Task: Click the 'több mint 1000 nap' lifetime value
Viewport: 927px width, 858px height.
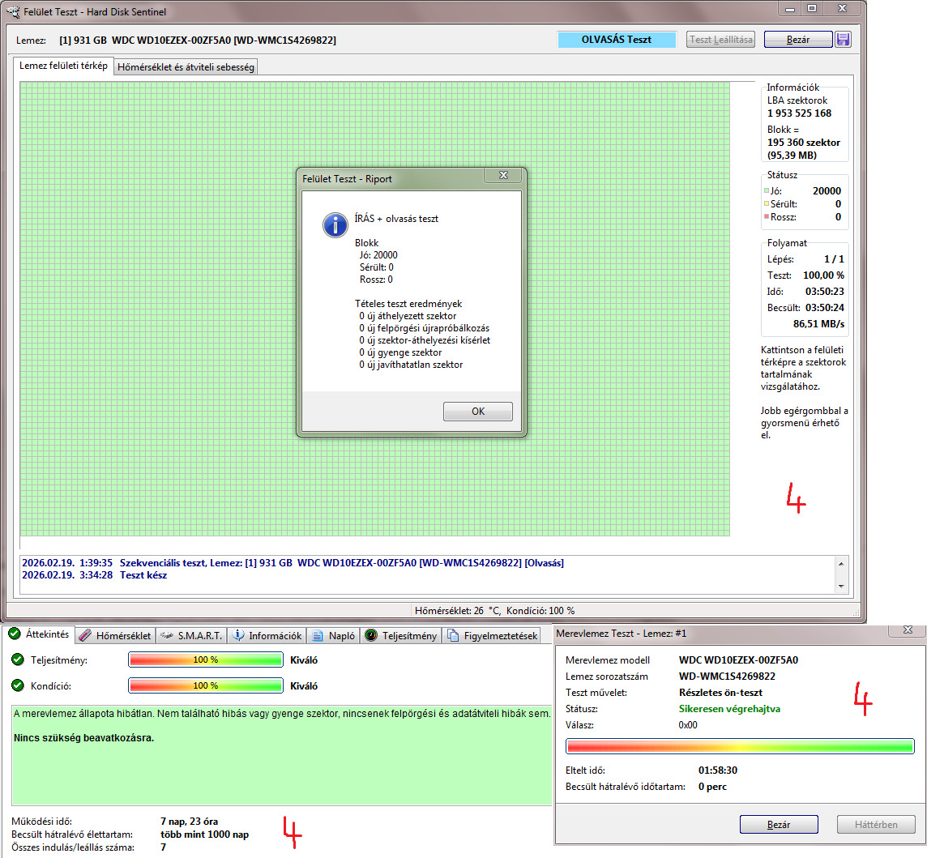Action: click(204, 835)
